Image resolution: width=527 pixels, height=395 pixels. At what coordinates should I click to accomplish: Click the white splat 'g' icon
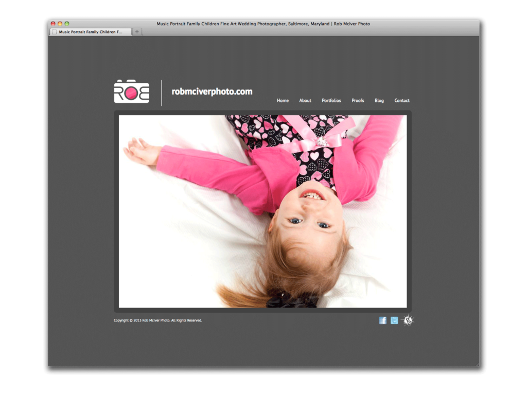click(408, 320)
